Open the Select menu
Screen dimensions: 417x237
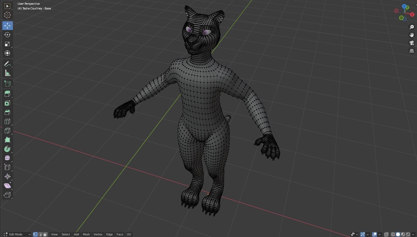(66, 234)
